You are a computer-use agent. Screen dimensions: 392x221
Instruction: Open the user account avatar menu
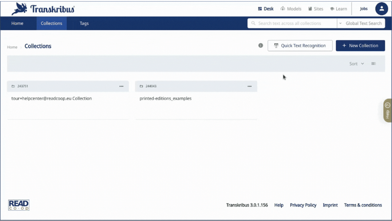381,9
